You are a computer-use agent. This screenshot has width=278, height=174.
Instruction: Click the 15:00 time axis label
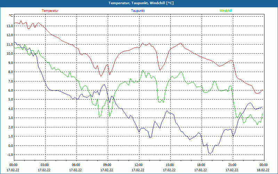tap(170, 165)
